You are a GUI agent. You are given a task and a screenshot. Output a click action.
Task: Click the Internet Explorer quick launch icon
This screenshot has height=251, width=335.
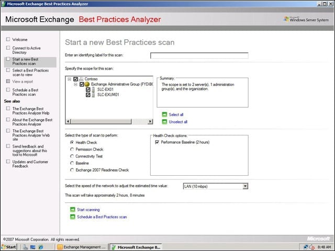[x=41, y=247]
